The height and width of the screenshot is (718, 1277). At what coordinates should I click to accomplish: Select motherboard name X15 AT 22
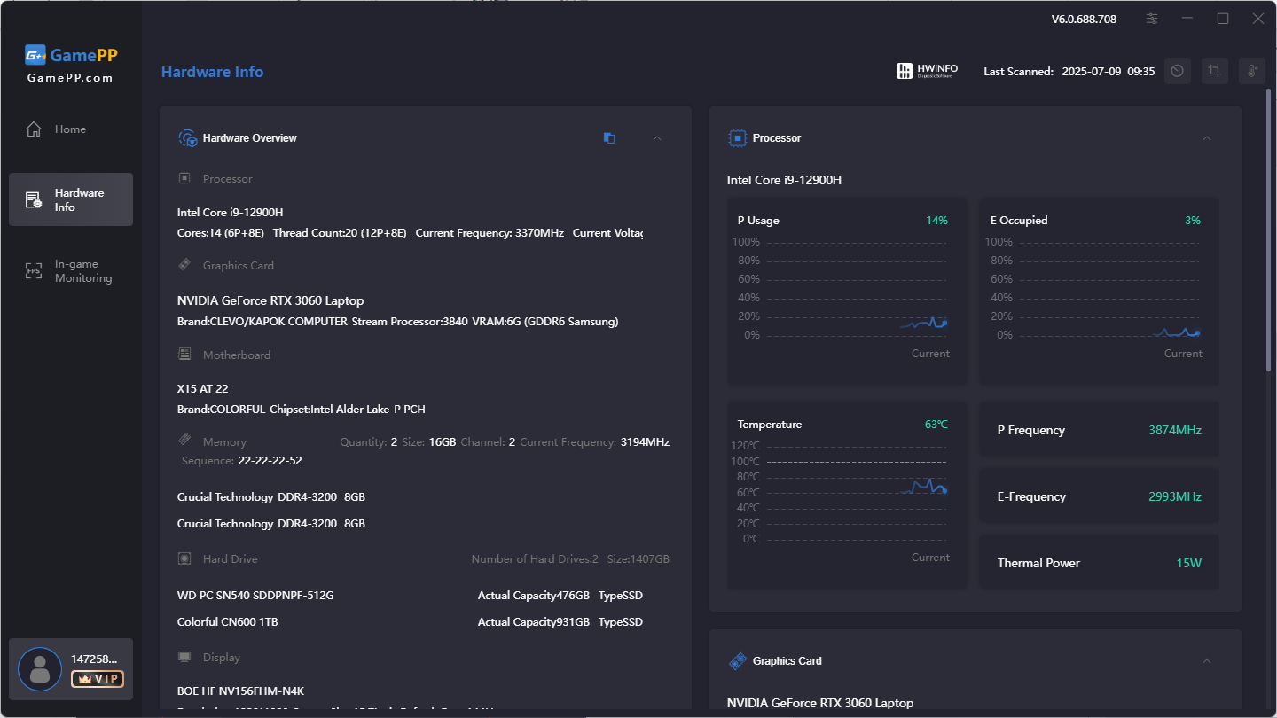click(x=203, y=389)
